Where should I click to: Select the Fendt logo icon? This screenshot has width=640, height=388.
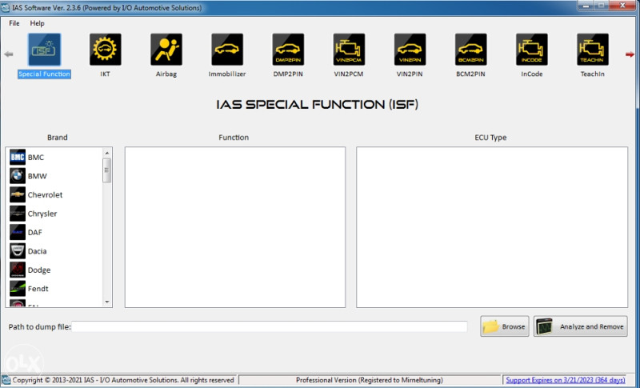pyautogui.click(x=18, y=289)
